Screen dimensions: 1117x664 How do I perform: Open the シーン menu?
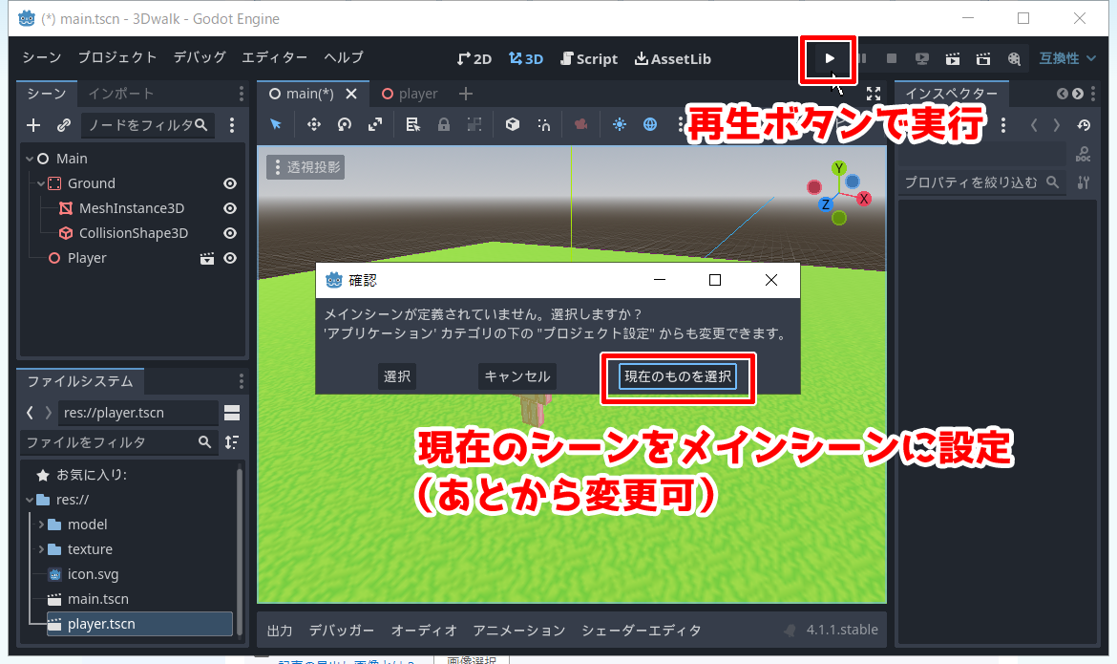[41, 57]
